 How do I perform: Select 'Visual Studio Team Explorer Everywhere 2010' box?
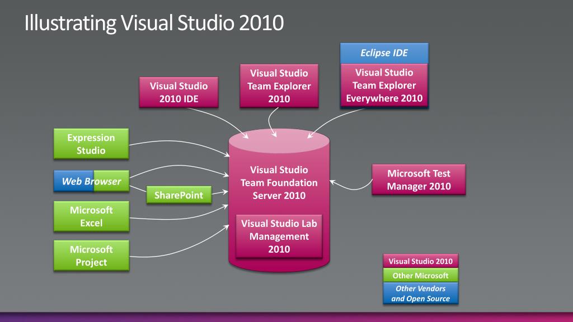point(384,86)
